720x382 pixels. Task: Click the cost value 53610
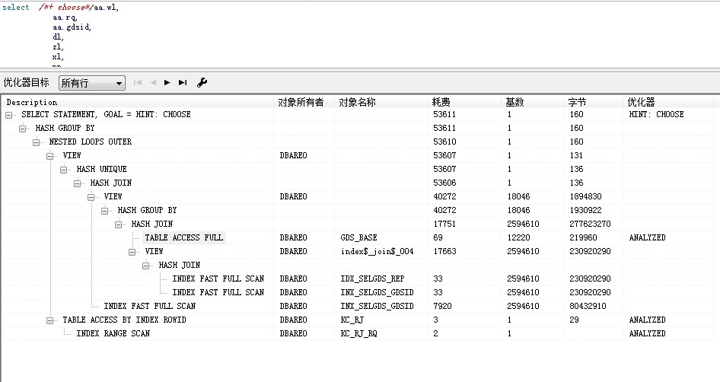[x=444, y=142]
